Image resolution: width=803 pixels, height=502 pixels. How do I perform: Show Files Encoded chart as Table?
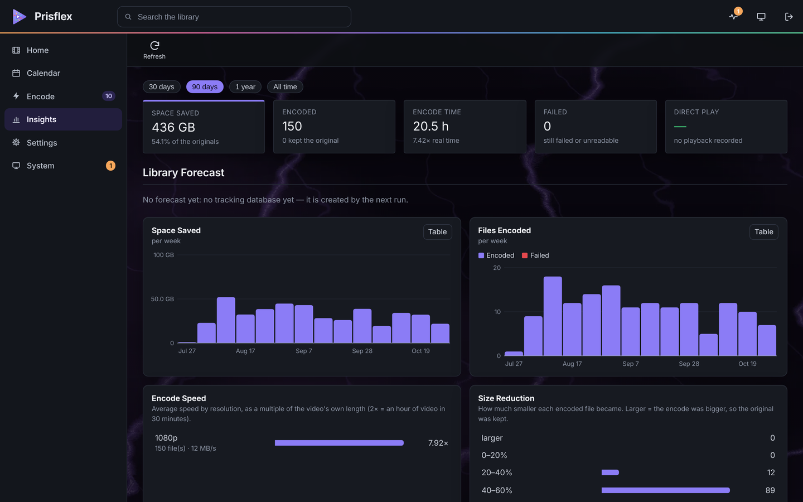[x=764, y=232]
